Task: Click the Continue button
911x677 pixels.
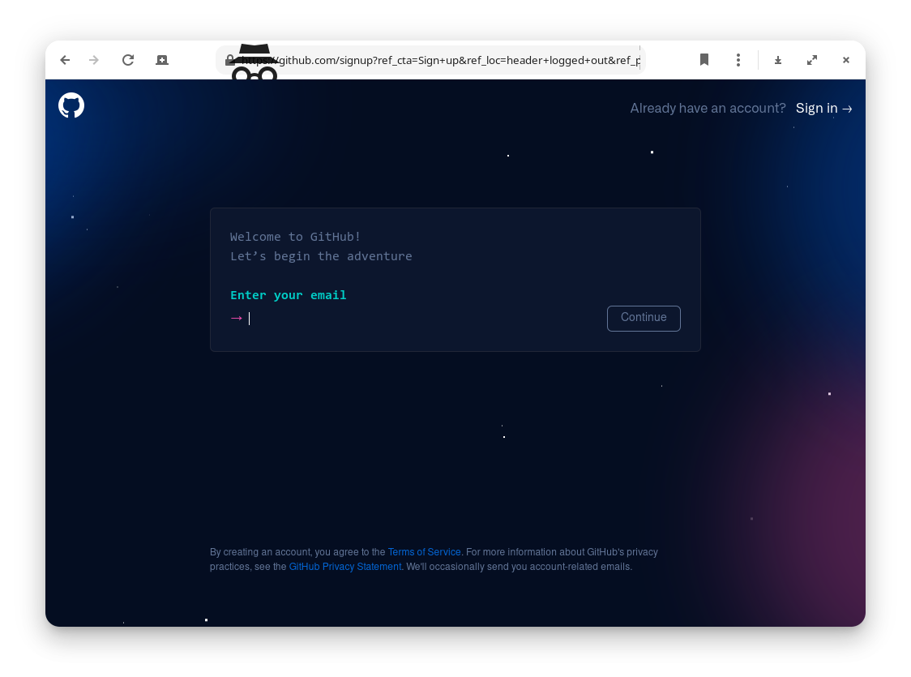Action: pos(644,319)
